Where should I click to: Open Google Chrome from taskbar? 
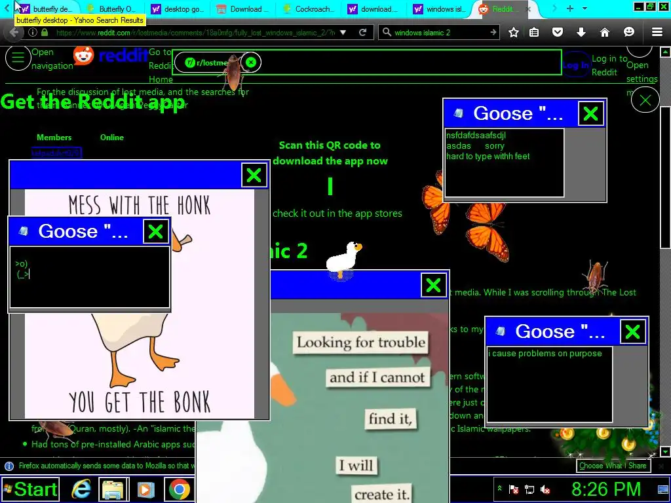coord(179,490)
